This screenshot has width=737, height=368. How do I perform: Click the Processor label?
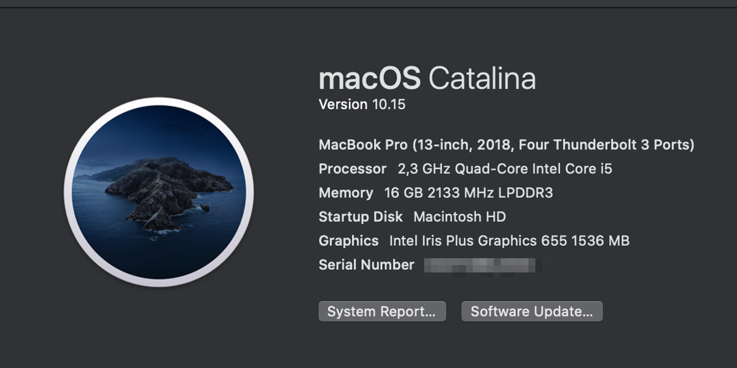[353, 169]
